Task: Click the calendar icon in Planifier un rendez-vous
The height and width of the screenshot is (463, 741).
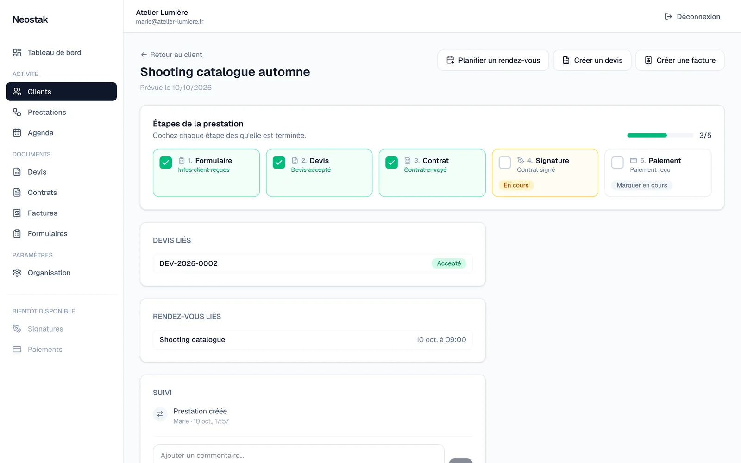Action: pos(450,60)
